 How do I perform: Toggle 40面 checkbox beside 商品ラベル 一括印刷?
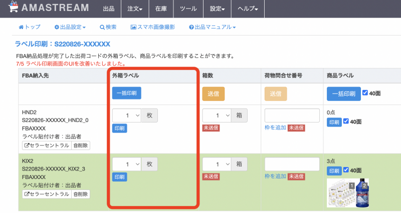point(365,93)
